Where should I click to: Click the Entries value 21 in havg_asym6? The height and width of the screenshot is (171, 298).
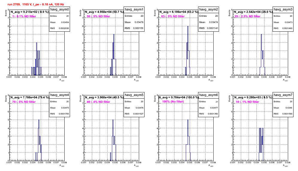pyautogui.click(x=217, y=102)
